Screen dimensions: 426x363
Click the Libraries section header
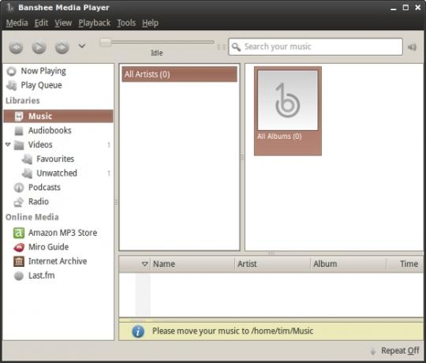tap(23, 100)
